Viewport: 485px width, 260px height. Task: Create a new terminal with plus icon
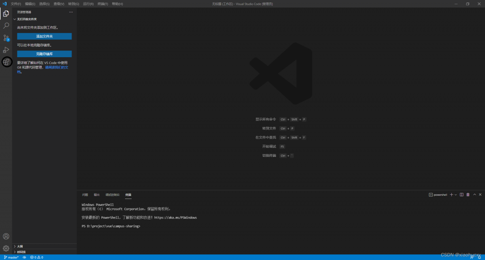click(x=451, y=195)
